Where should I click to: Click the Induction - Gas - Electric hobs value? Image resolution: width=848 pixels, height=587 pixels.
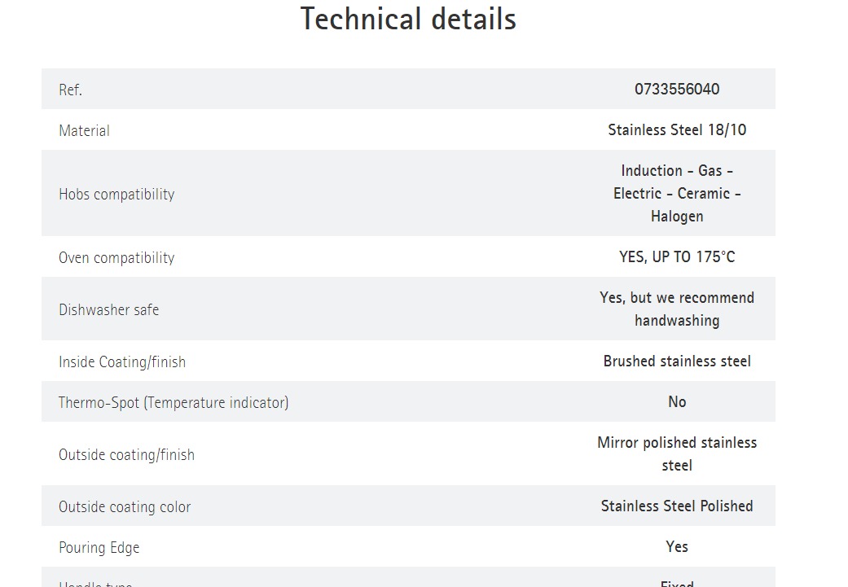tap(677, 194)
